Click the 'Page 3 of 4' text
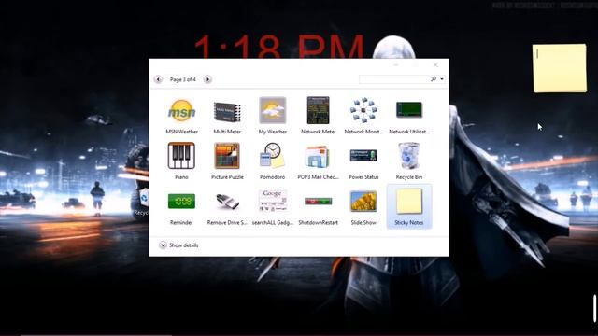598x336 pixels. coord(183,79)
